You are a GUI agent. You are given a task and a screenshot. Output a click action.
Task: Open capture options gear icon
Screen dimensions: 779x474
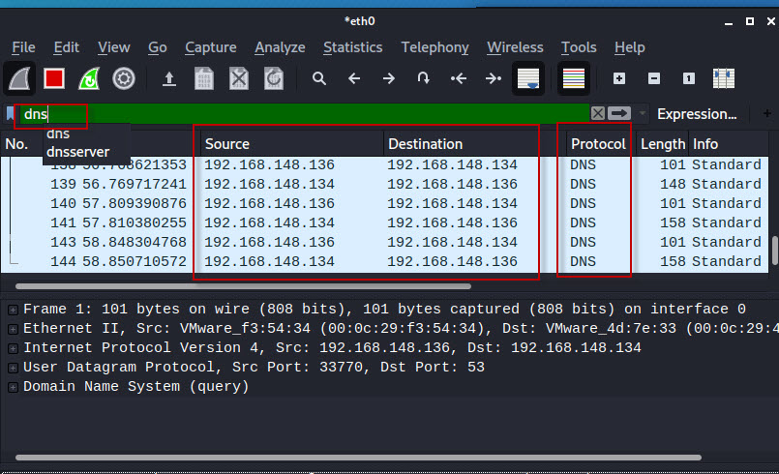tap(123, 78)
